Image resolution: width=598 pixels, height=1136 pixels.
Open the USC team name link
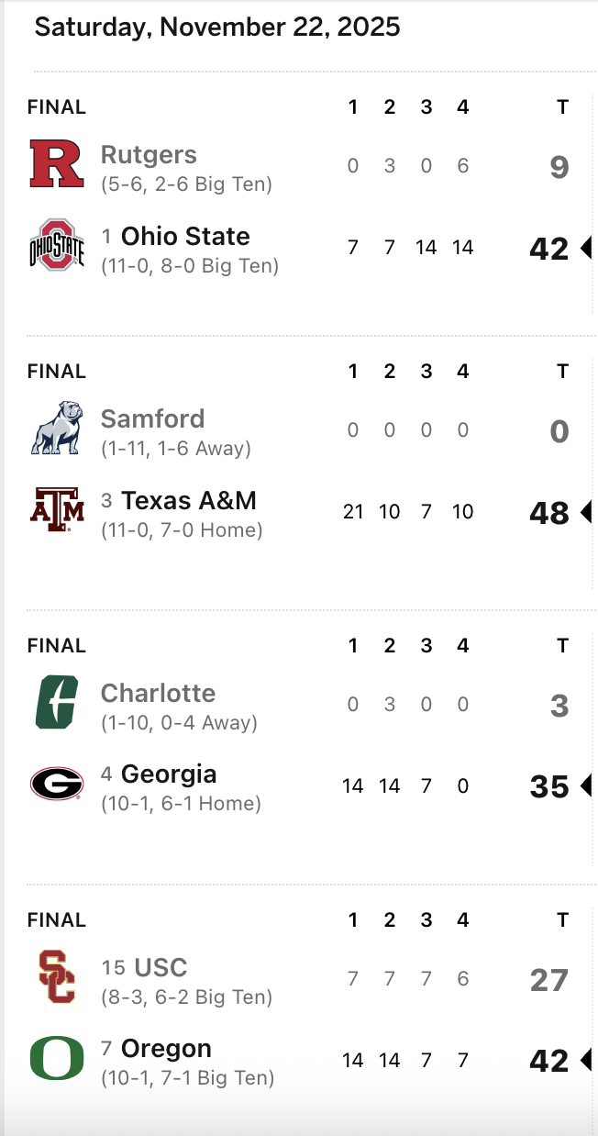[x=161, y=967]
